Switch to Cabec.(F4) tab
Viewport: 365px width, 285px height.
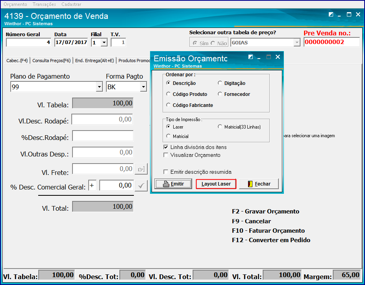(17, 61)
